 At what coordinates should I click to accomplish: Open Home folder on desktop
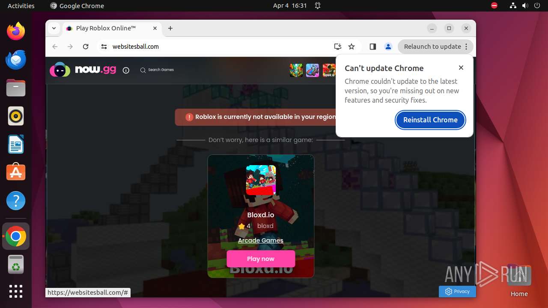tap(519, 281)
